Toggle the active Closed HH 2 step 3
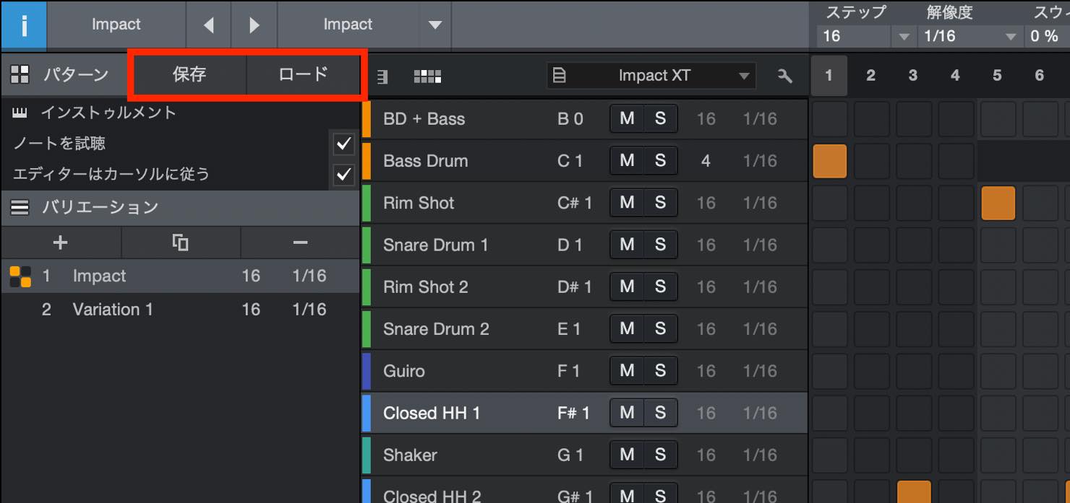The width and height of the screenshot is (1070, 503). point(914,492)
